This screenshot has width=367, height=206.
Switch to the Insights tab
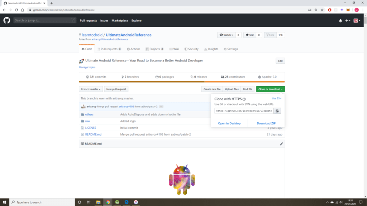click(x=211, y=49)
